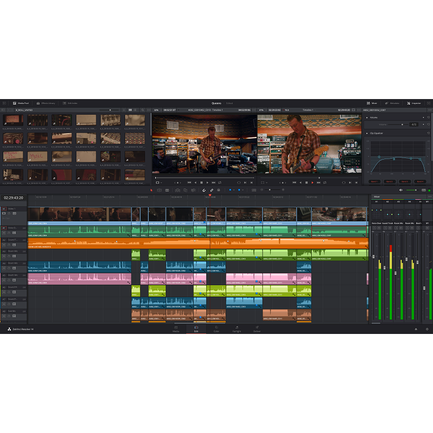Select the arrow Selection mode tool
Image resolution: width=433 pixels, height=433 pixels.
click(152, 190)
